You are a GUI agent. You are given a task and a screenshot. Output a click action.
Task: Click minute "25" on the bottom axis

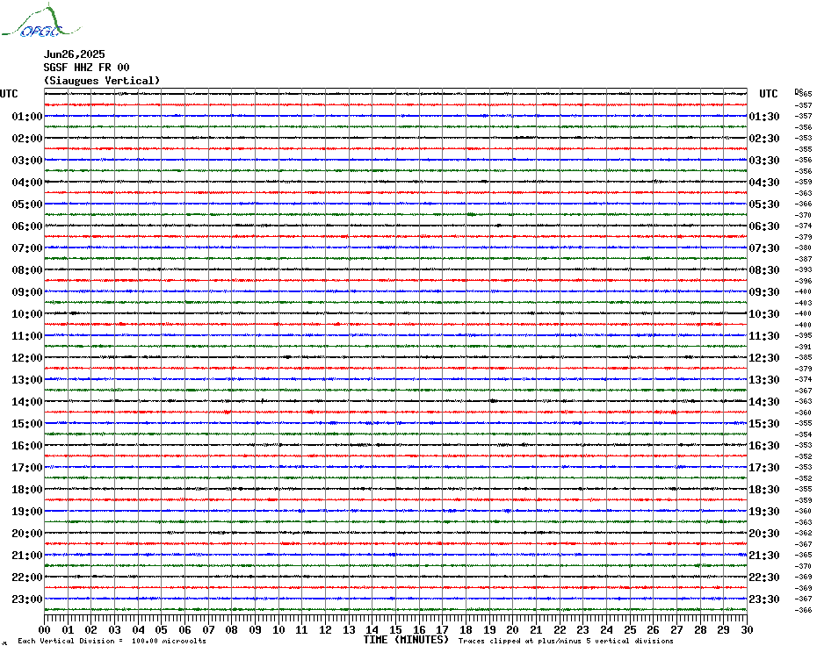click(x=630, y=629)
